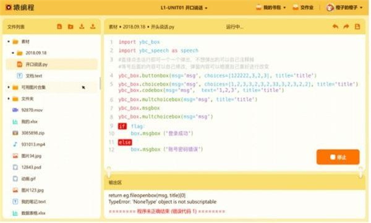This screenshot has height=223, width=371.
Task: Click the new folder icon in file list header
Action: click(70, 27)
